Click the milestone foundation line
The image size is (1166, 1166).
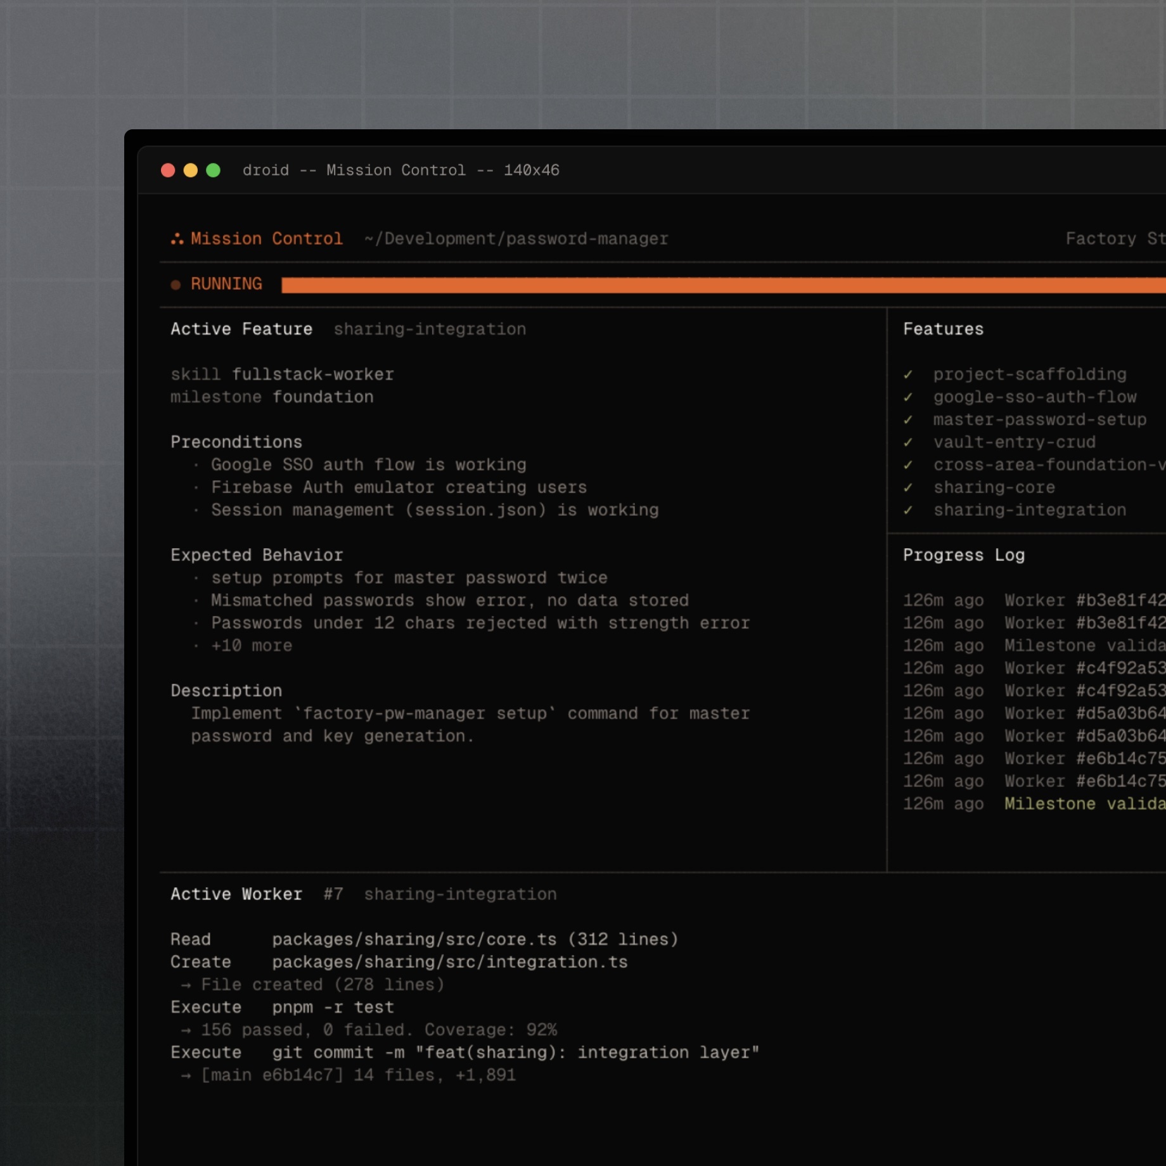pos(272,397)
